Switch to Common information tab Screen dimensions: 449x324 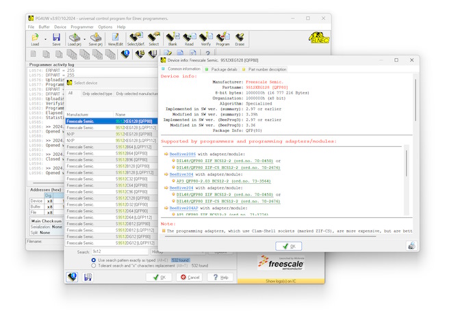pyautogui.click(x=181, y=69)
